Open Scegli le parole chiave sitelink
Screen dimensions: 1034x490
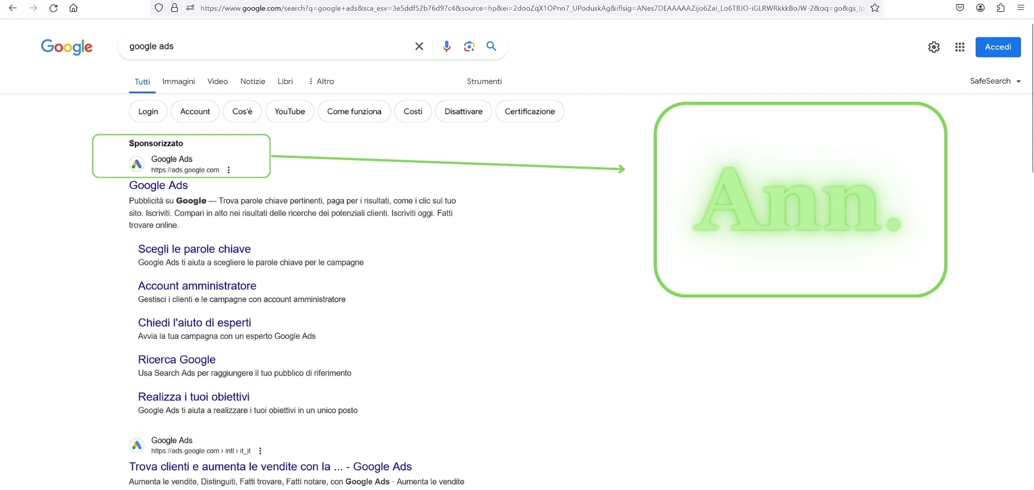click(x=194, y=249)
